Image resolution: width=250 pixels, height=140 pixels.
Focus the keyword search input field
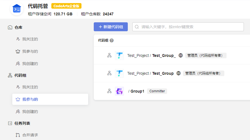[x=188, y=27]
